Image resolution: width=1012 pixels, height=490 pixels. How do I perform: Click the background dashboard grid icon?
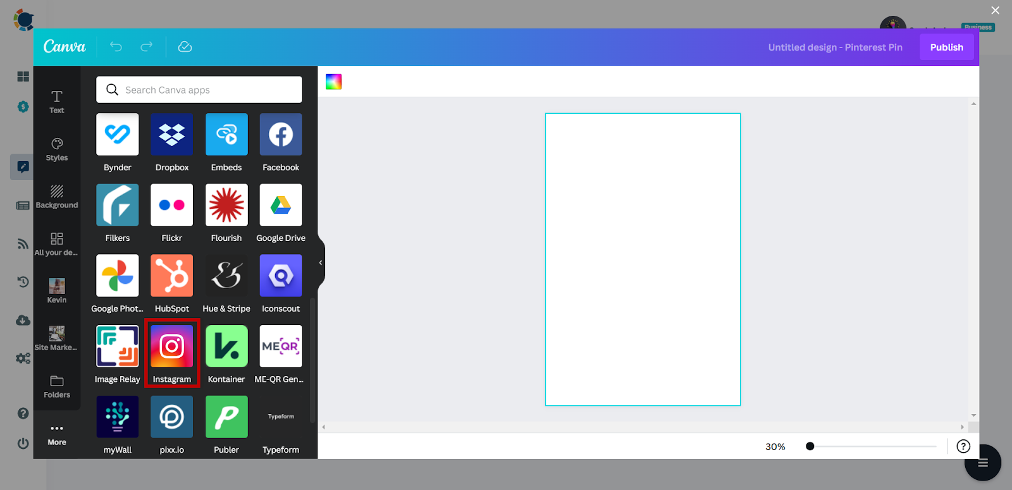[x=23, y=77]
